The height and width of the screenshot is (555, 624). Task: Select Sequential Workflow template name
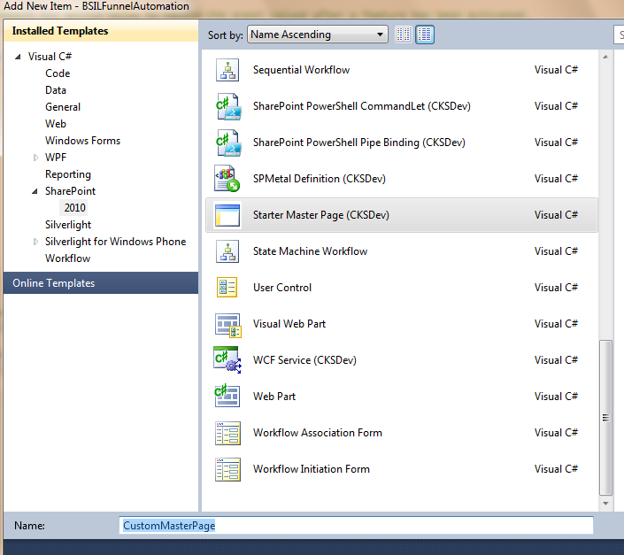point(301,70)
